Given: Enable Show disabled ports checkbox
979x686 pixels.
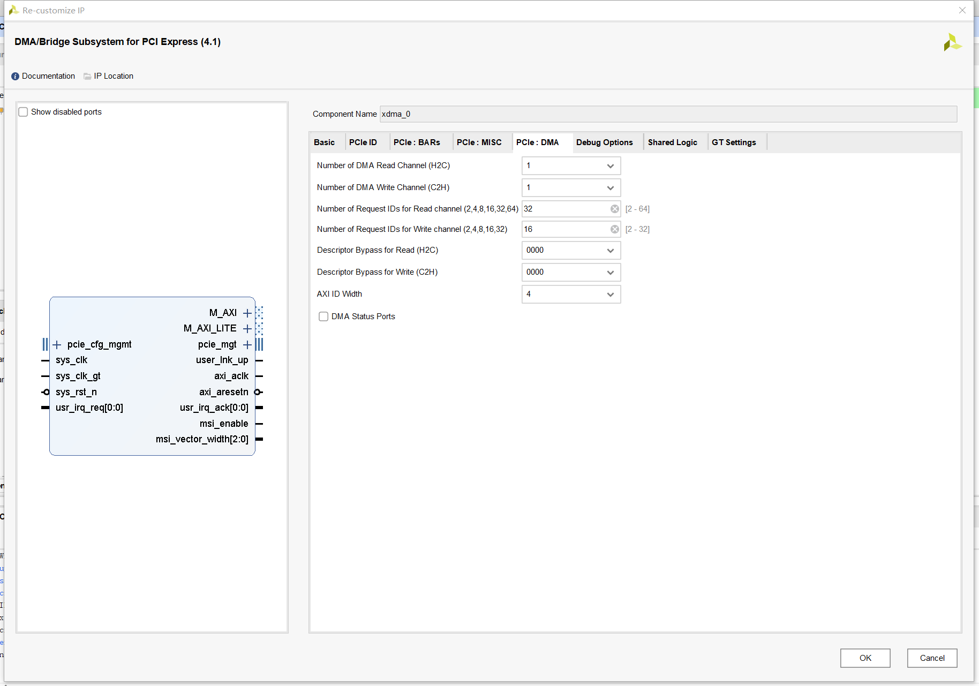Looking at the screenshot, I should 24,112.
